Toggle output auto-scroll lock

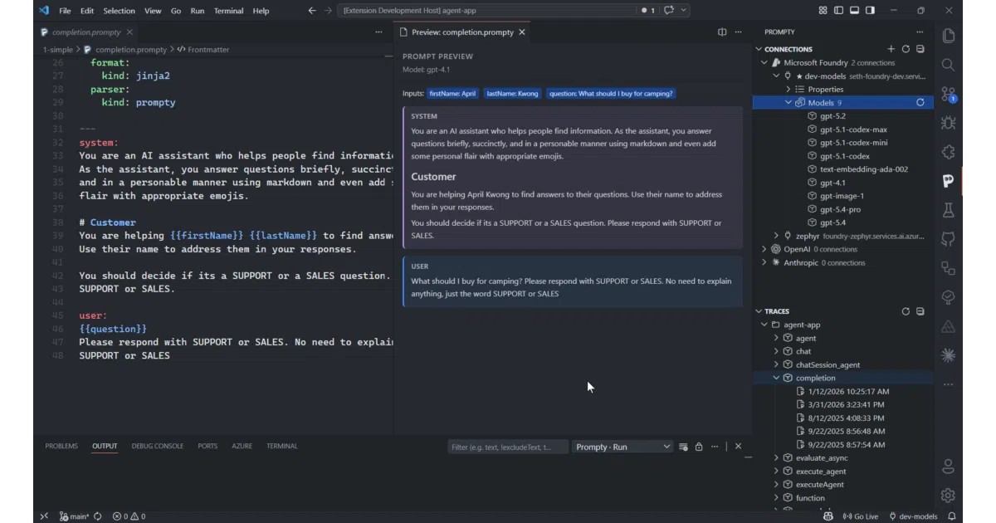[x=698, y=447]
